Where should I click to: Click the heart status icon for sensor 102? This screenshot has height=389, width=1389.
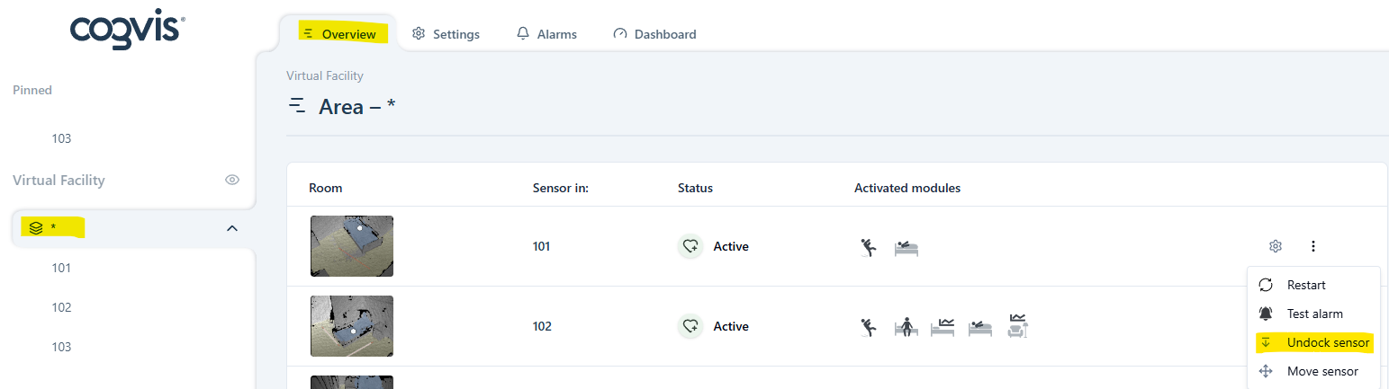click(690, 326)
